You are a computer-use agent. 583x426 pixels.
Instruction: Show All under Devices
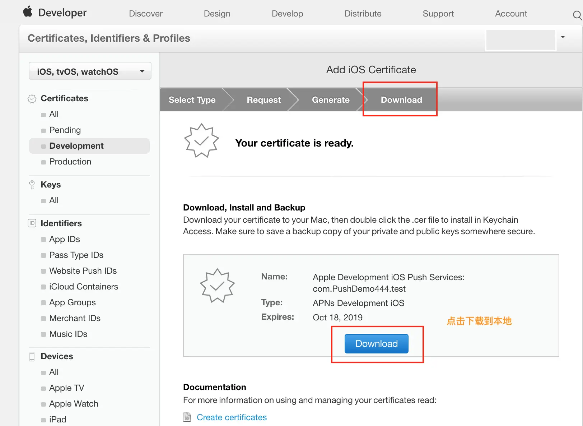pyautogui.click(x=54, y=372)
